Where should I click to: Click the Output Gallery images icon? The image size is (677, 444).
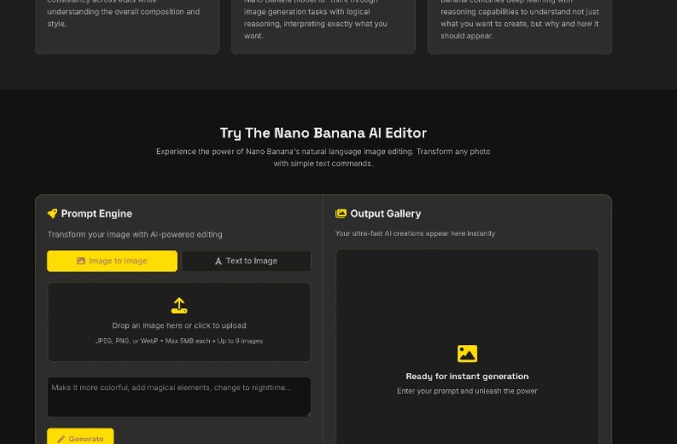tap(341, 214)
